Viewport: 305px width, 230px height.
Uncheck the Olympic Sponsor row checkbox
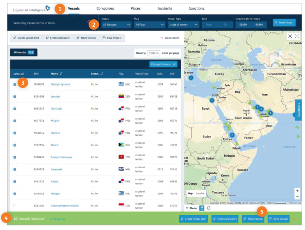click(15, 84)
